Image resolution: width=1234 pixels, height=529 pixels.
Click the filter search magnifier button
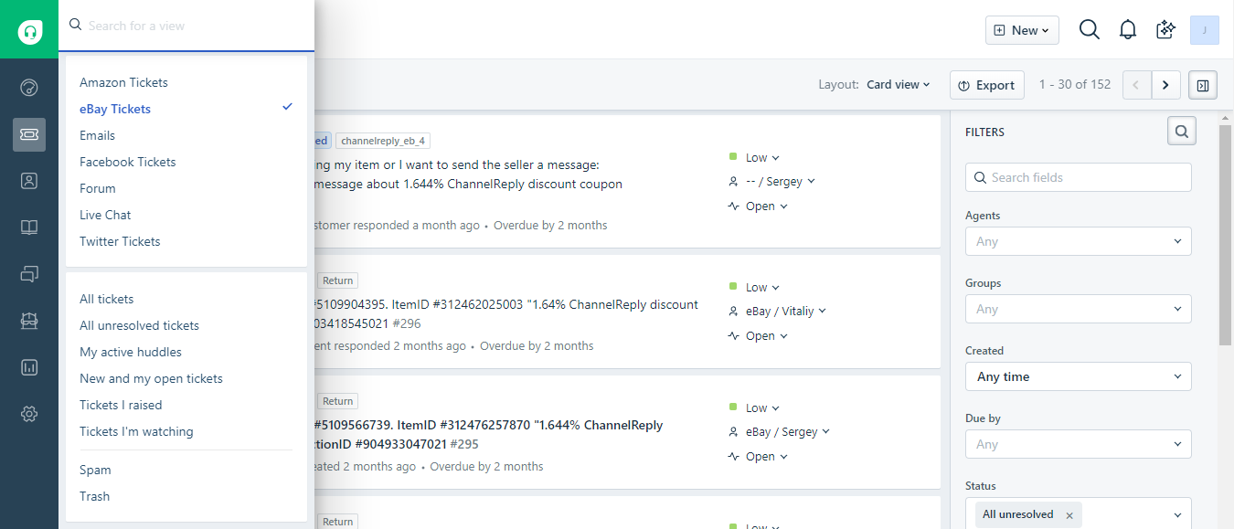pos(1182,132)
